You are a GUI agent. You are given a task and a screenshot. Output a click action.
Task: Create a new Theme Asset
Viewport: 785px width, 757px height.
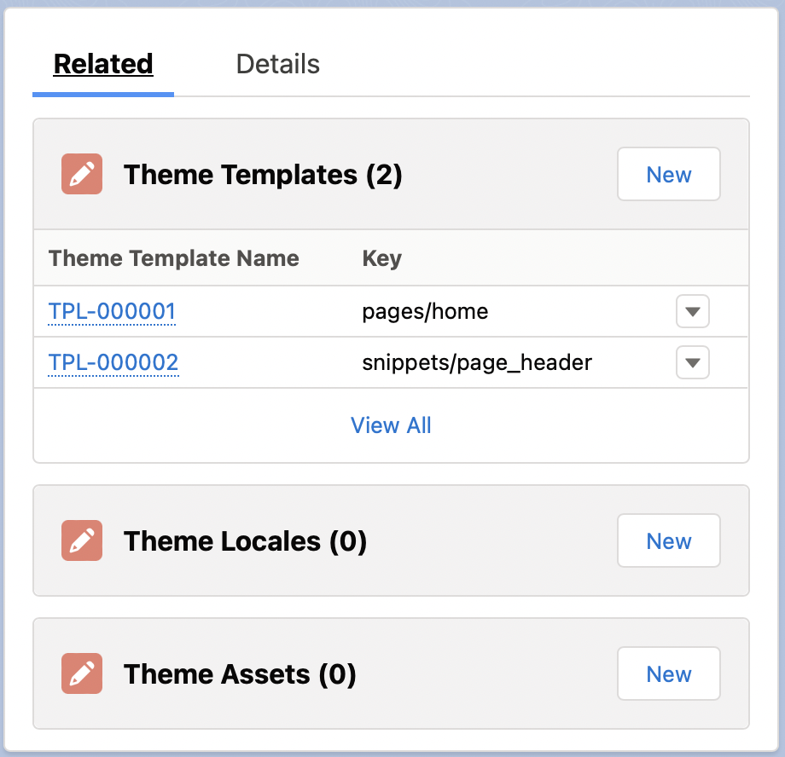[x=669, y=674]
